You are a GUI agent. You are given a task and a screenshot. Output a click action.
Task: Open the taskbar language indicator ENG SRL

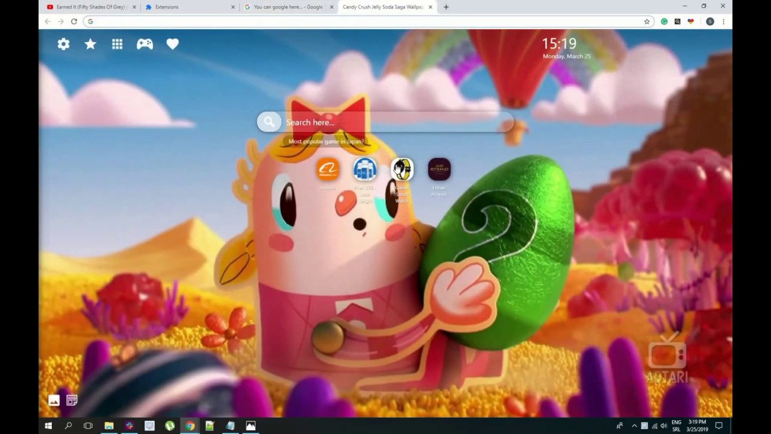click(x=676, y=426)
